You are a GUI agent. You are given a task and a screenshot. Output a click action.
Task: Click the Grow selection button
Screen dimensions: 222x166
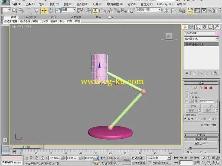pyautogui.click(x=210, y=106)
